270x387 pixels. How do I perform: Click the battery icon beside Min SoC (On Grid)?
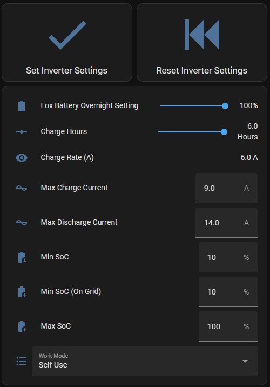point(22,292)
